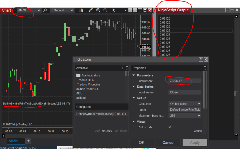Toggle the Auto scale checkbox
This screenshot has height=149, width=240.
pyautogui.click(x=170, y=127)
